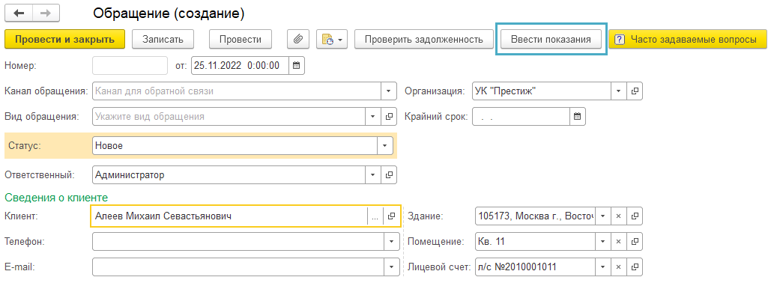The image size is (774, 283).
Task: Click the Телефон input field
Action: pyautogui.click(x=238, y=242)
